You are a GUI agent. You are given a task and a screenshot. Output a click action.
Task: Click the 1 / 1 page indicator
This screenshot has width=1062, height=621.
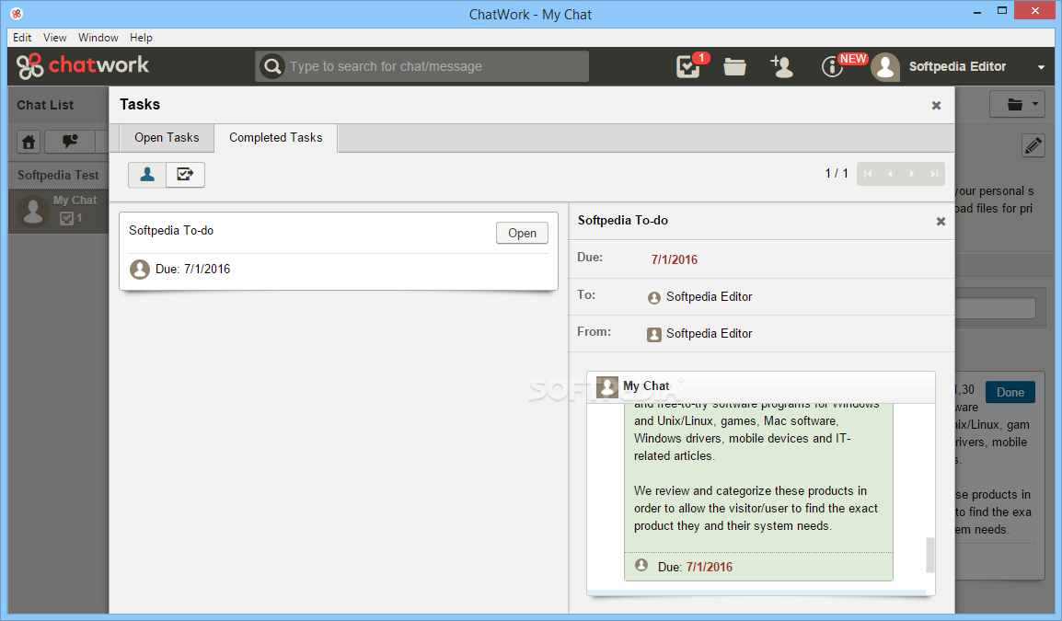point(837,173)
